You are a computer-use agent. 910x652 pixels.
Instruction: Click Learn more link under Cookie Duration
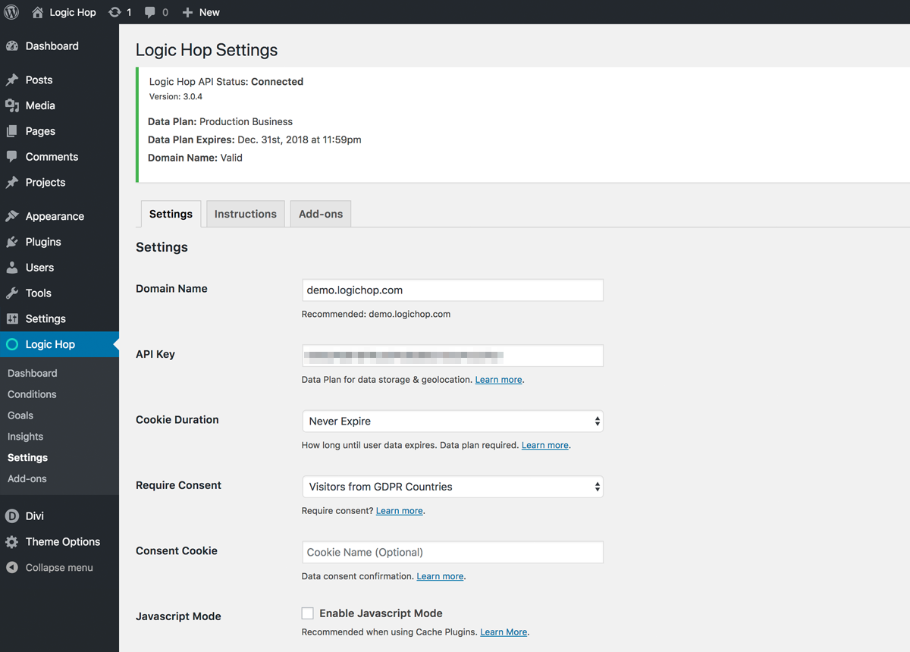coord(544,445)
